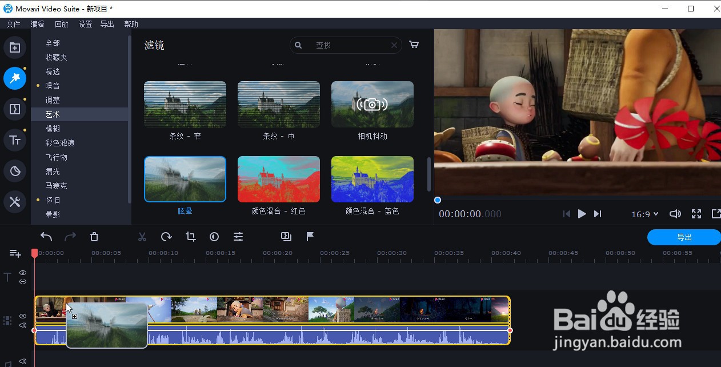Select the 条纹 - 中 filter thumbnail
Image resolution: width=721 pixels, height=367 pixels.
pos(279,104)
